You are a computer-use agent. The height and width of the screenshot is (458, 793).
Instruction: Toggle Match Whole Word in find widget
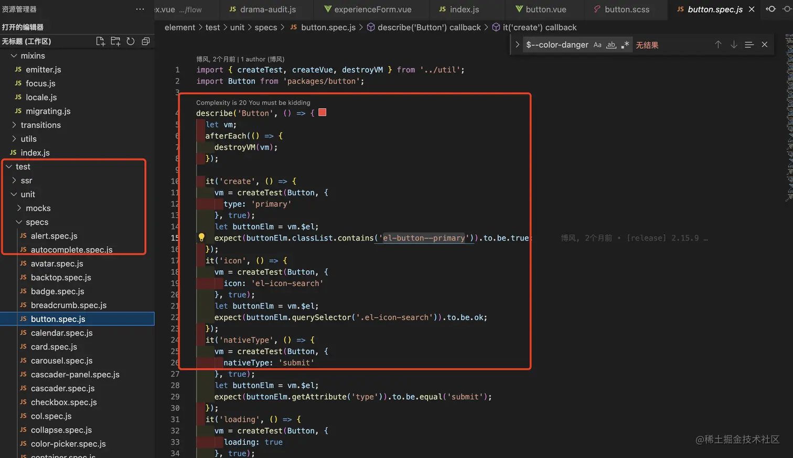pos(611,45)
